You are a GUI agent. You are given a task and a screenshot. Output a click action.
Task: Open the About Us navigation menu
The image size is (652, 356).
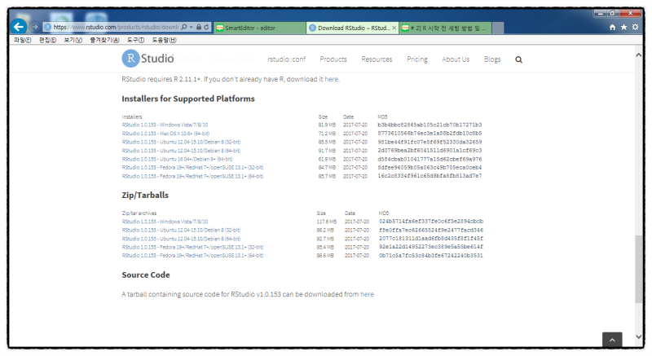pos(456,59)
